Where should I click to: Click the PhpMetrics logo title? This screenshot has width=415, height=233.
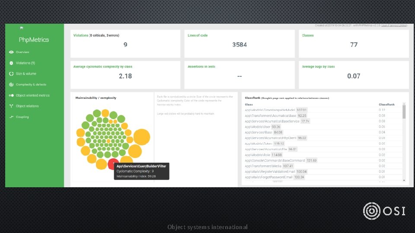34,40
